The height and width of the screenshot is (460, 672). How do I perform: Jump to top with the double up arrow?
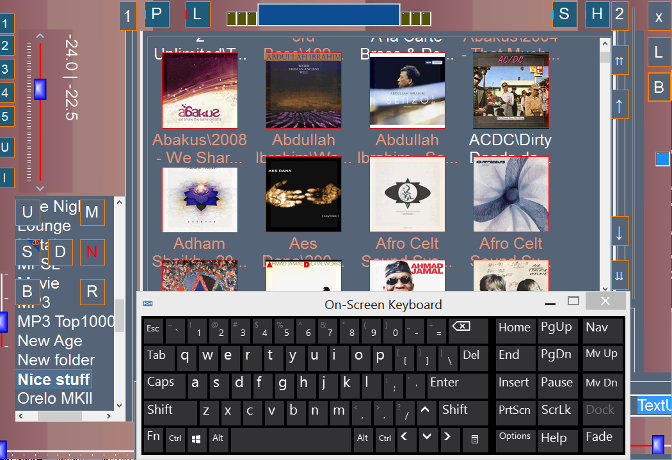(x=620, y=60)
